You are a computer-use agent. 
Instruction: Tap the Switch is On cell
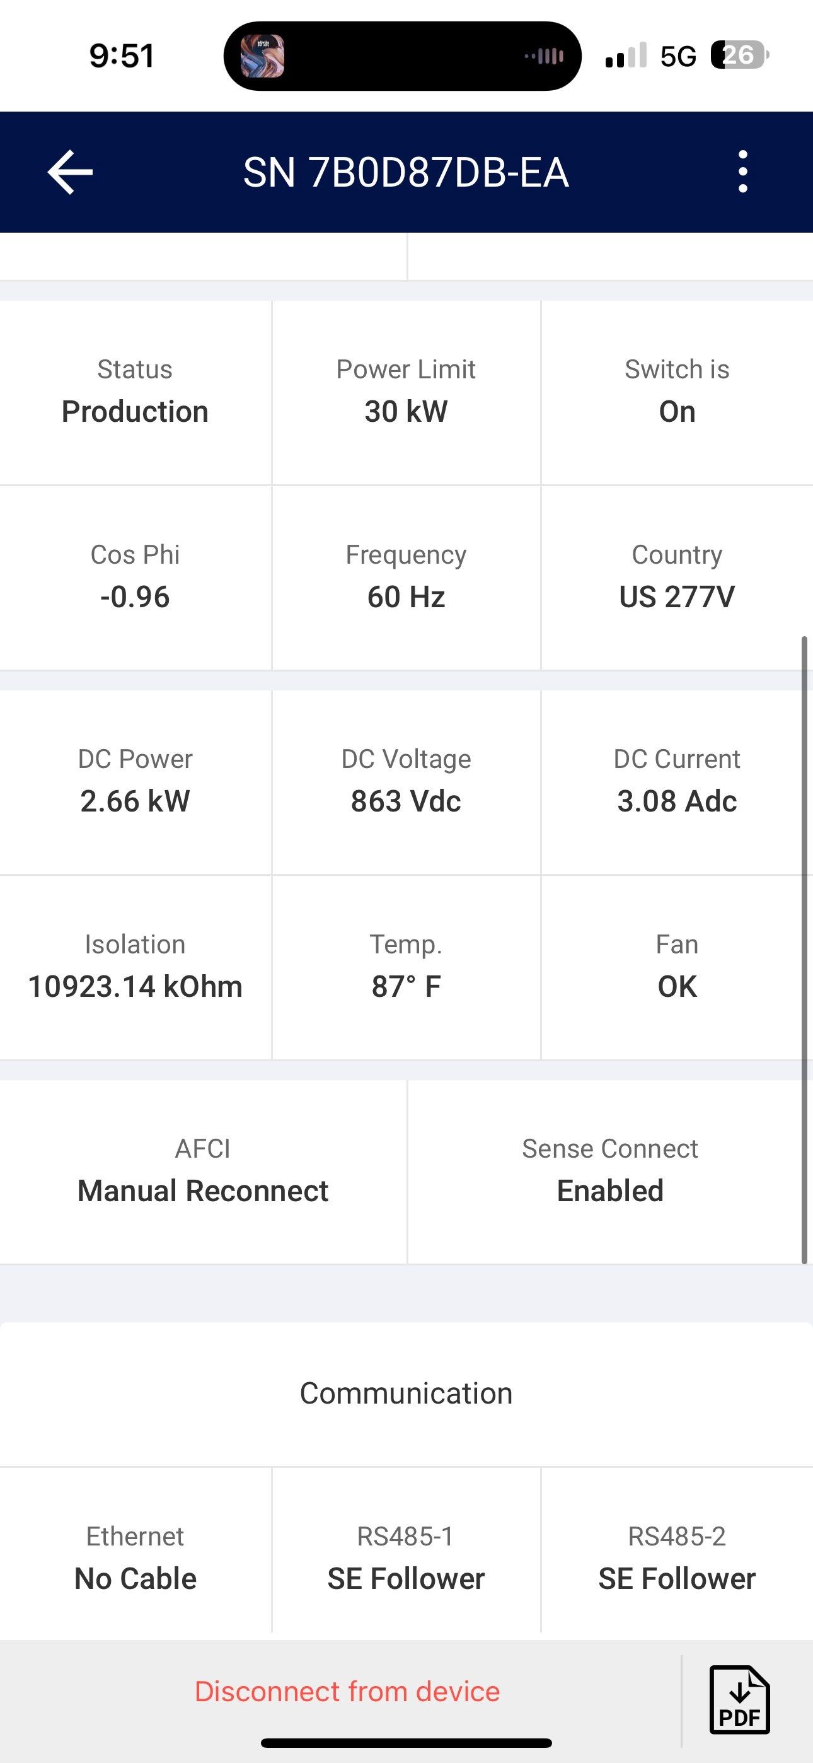click(677, 392)
